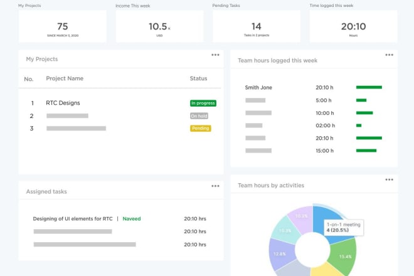Click the In progress status badge
This screenshot has width=414, height=276.
(x=203, y=103)
